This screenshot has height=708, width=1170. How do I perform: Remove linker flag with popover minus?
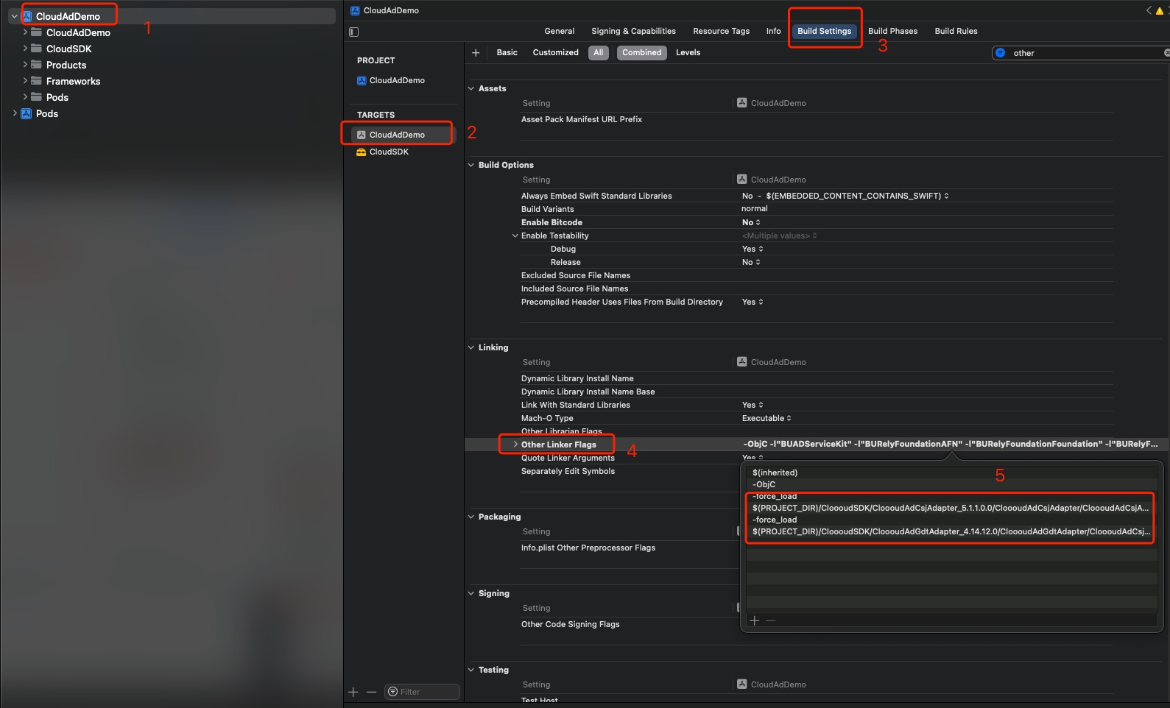(x=770, y=620)
